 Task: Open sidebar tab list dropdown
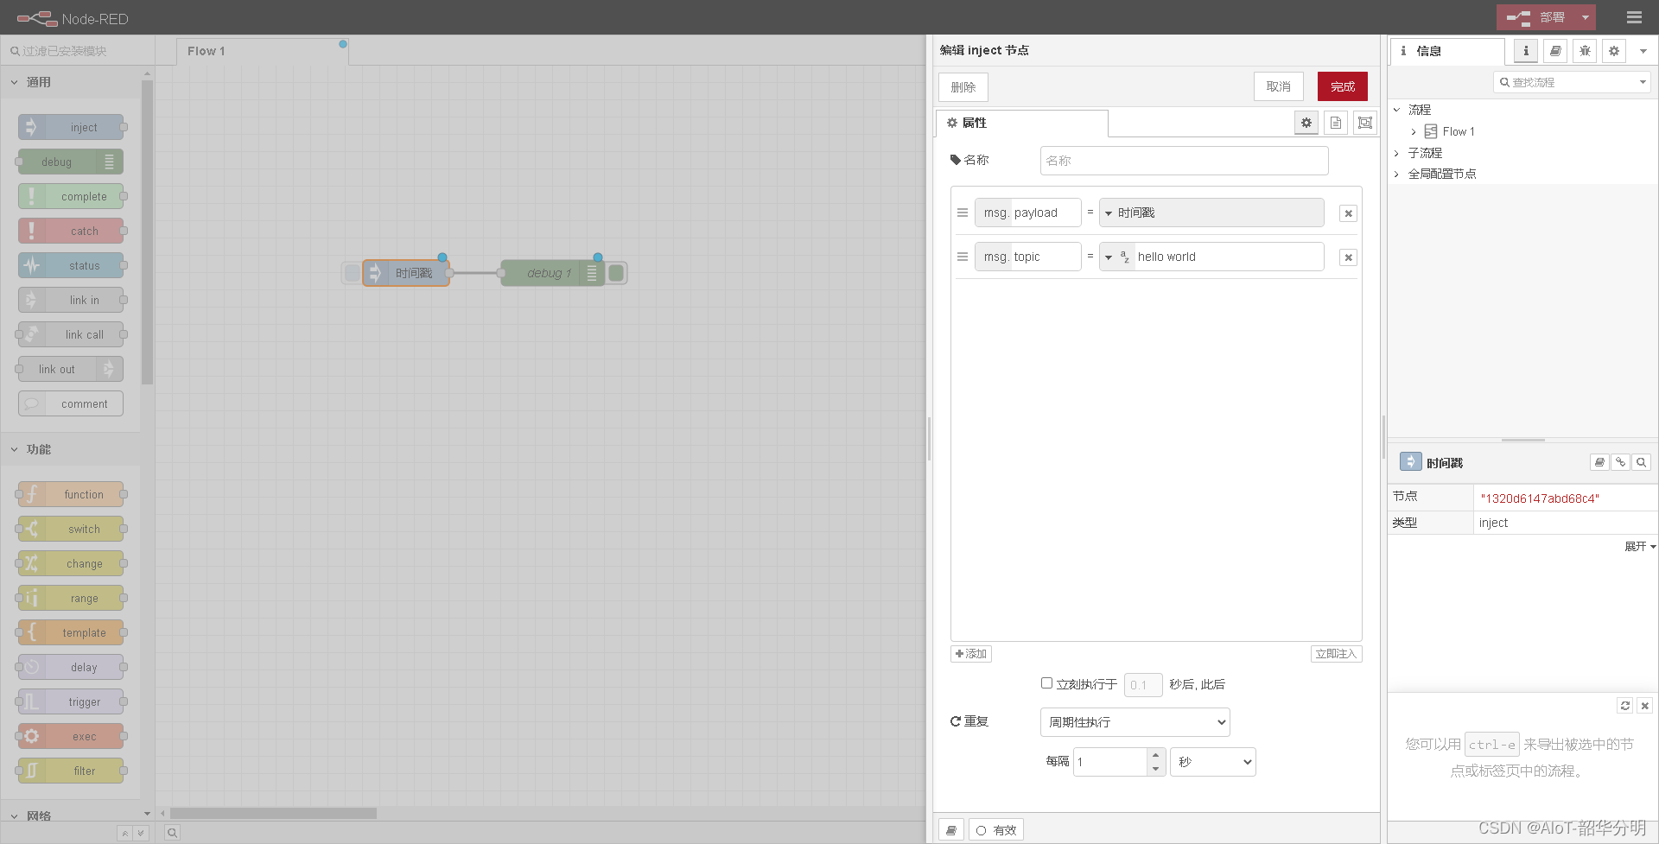(x=1643, y=51)
